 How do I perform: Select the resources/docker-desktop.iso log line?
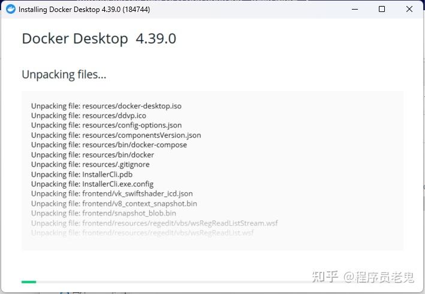click(x=106, y=106)
